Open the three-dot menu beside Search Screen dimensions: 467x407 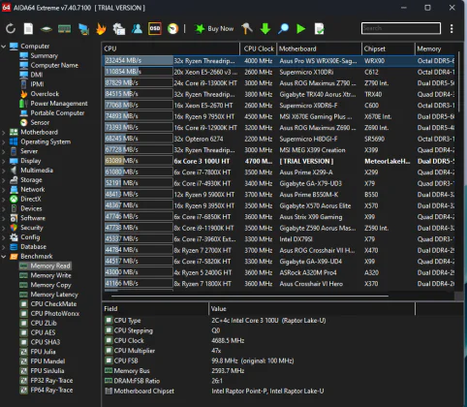451,29
